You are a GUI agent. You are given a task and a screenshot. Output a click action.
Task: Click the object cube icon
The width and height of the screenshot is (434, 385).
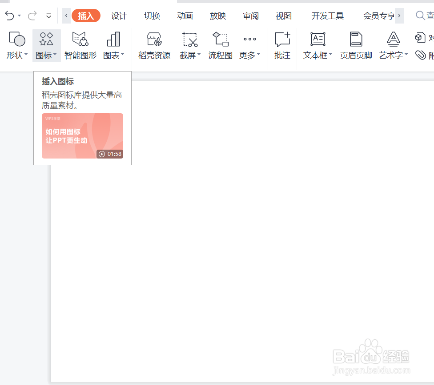[x=420, y=37]
